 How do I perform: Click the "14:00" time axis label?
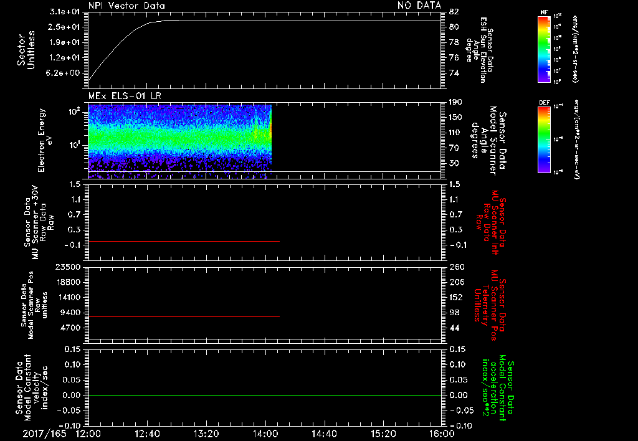265,434
